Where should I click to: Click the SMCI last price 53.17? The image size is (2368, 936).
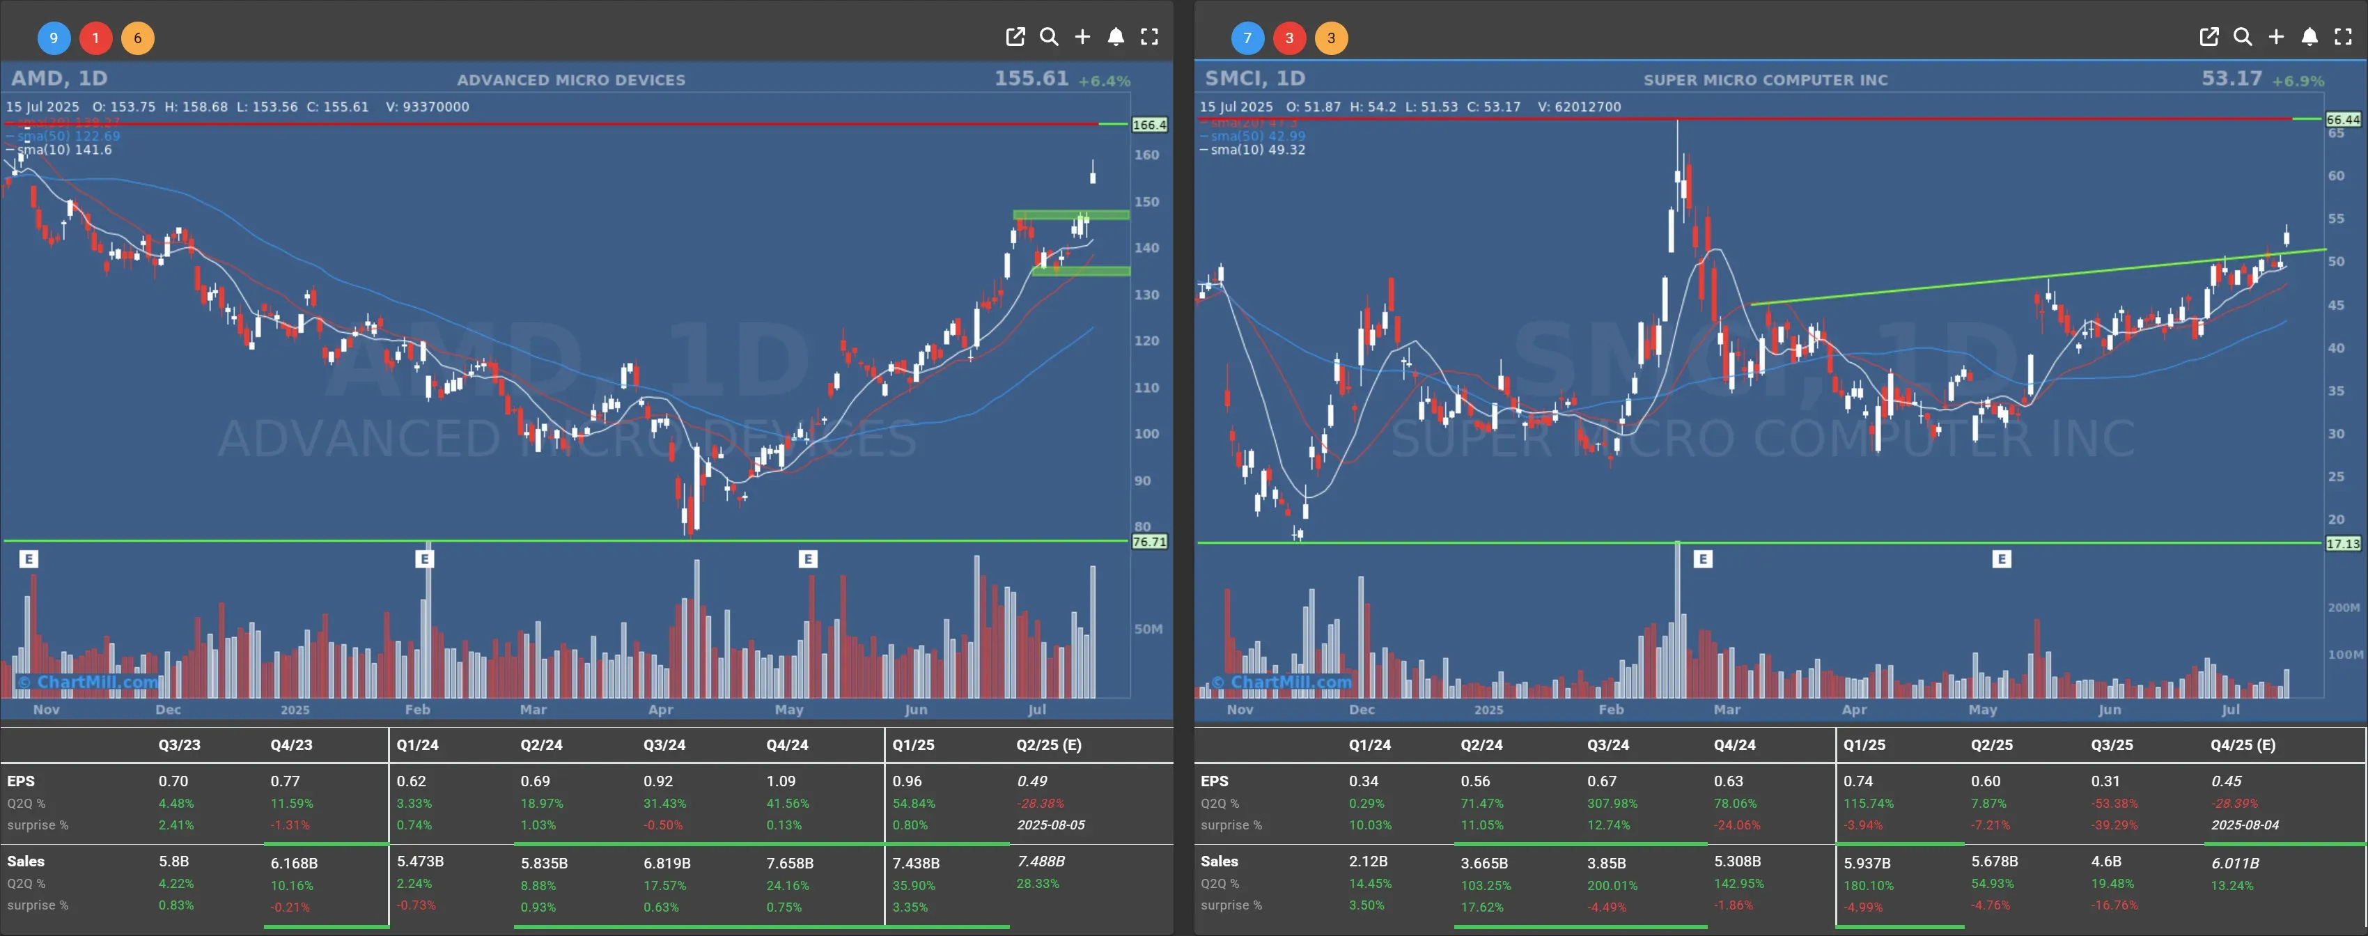pos(2232,78)
